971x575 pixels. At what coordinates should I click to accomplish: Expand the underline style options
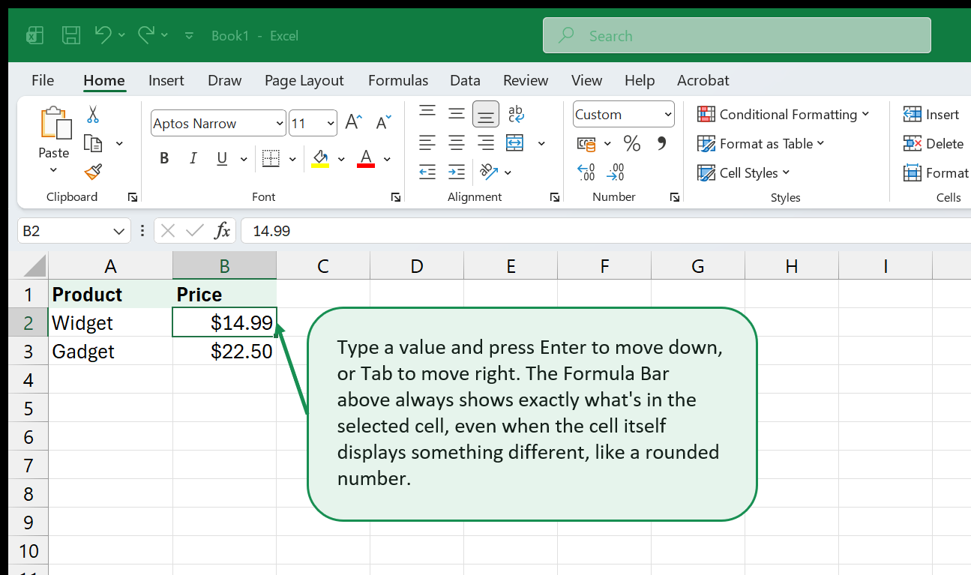pyautogui.click(x=244, y=158)
